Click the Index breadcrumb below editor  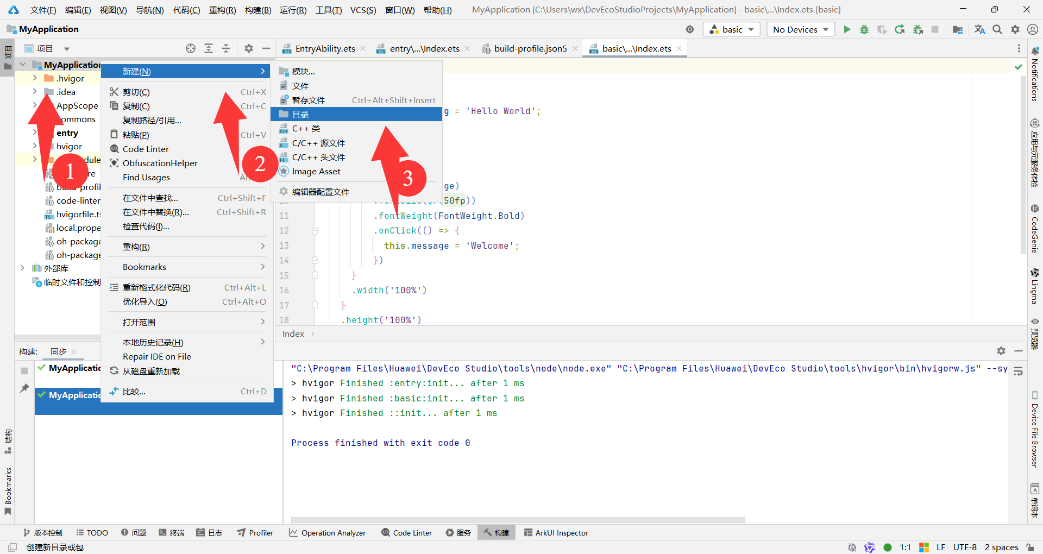coord(293,333)
